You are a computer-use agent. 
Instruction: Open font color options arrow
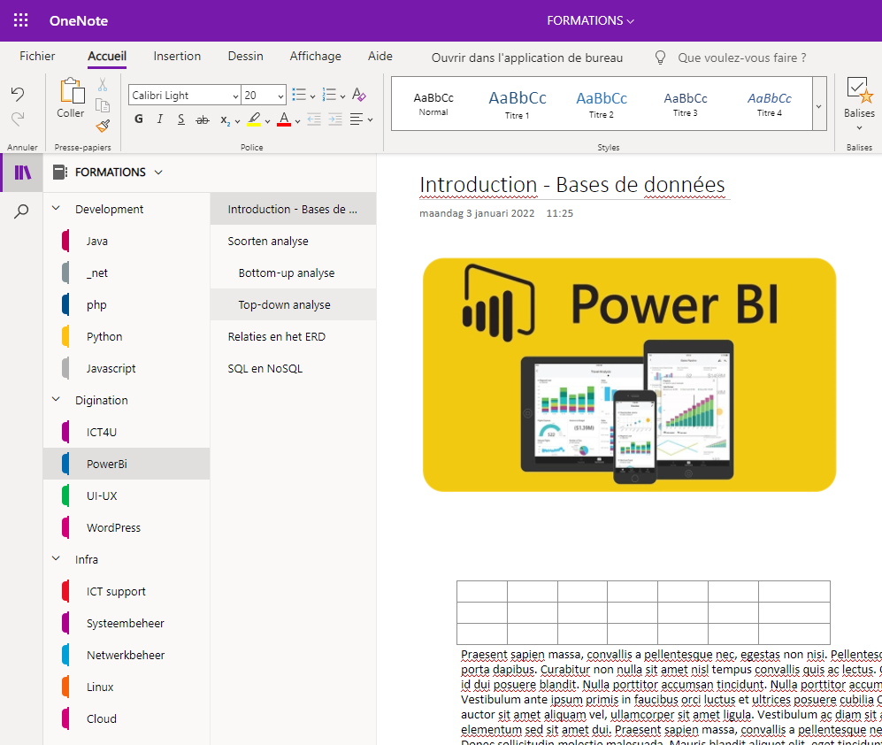click(x=297, y=121)
